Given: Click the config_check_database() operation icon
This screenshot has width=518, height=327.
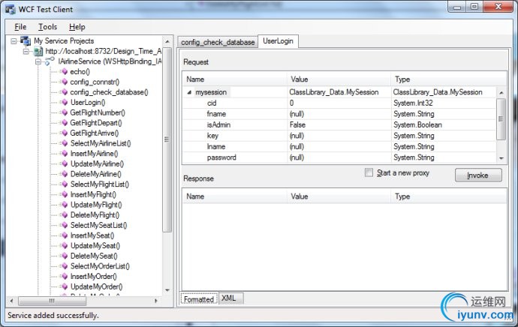Looking at the screenshot, I should tap(65, 92).
